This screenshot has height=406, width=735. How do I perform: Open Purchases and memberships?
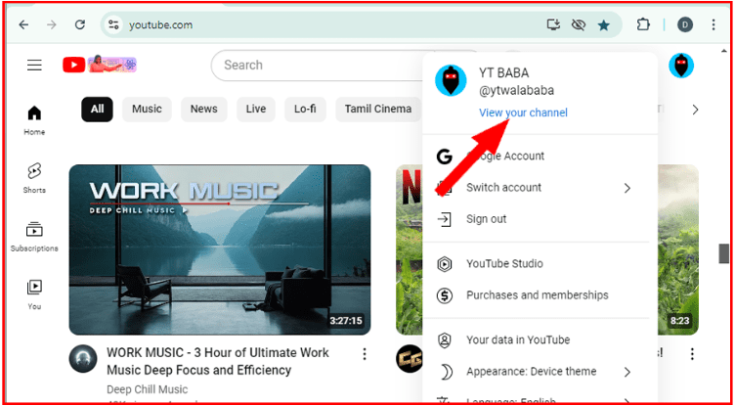point(540,295)
